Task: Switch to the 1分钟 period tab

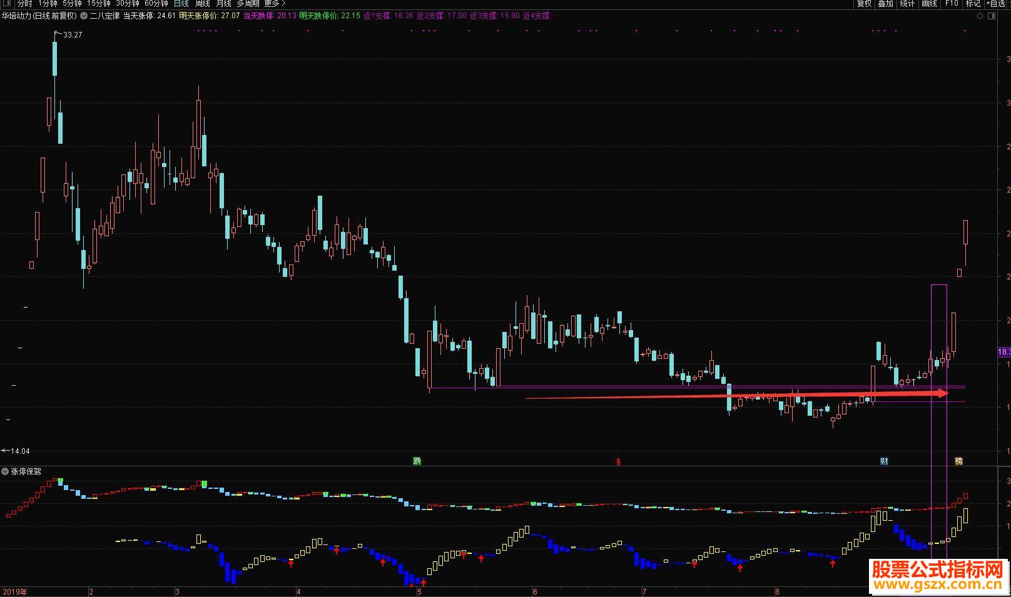Action: point(48,4)
